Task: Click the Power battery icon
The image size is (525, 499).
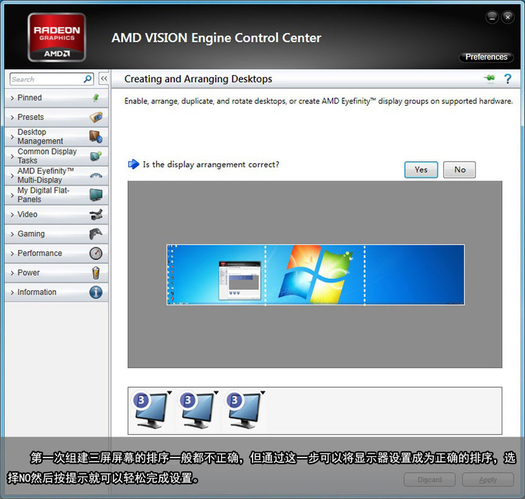Action: coord(96,273)
